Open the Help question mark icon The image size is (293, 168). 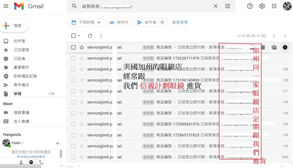(x=250, y=6)
